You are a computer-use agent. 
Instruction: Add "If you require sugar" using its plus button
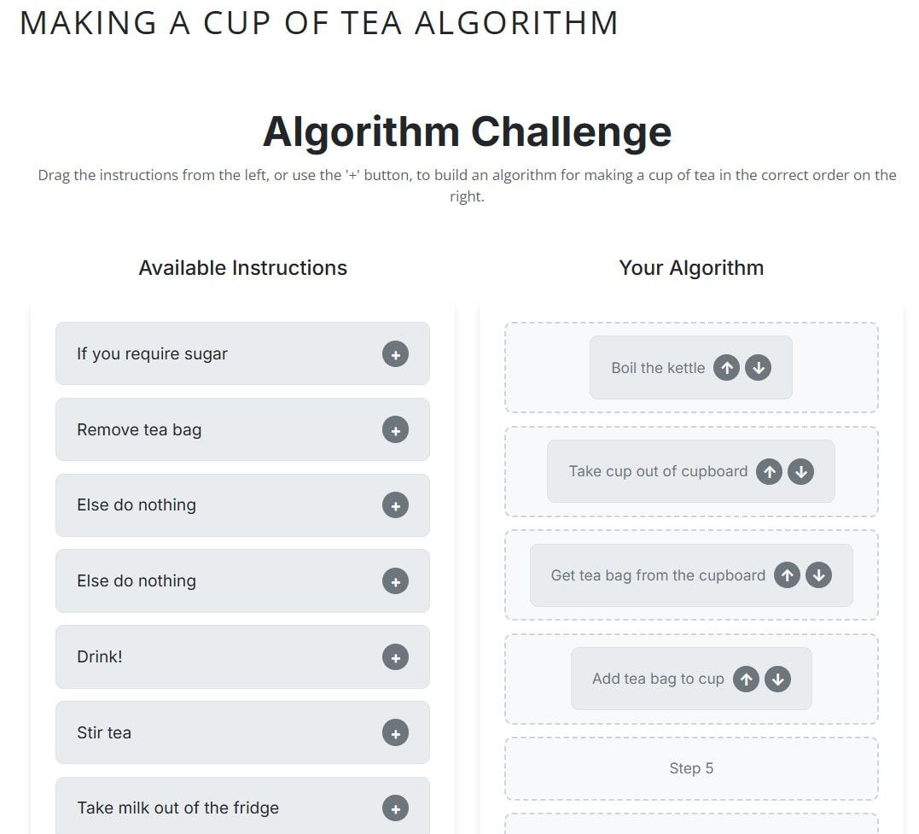tap(394, 353)
